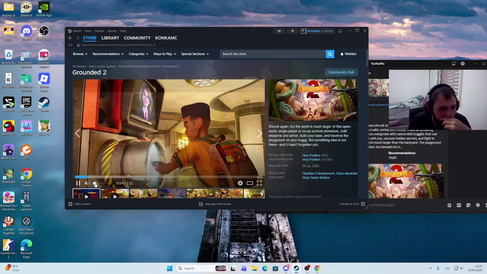Open Steam announcements megaphone icon
Image resolution: width=487 pixels, height=274 pixels.
(279, 31)
